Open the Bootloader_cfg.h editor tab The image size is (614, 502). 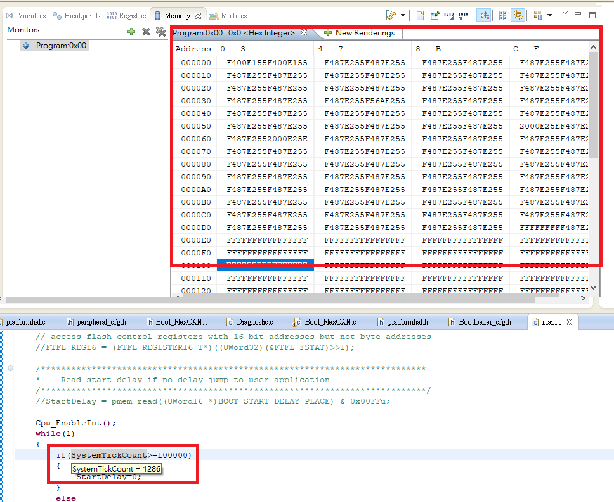point(480,322)
